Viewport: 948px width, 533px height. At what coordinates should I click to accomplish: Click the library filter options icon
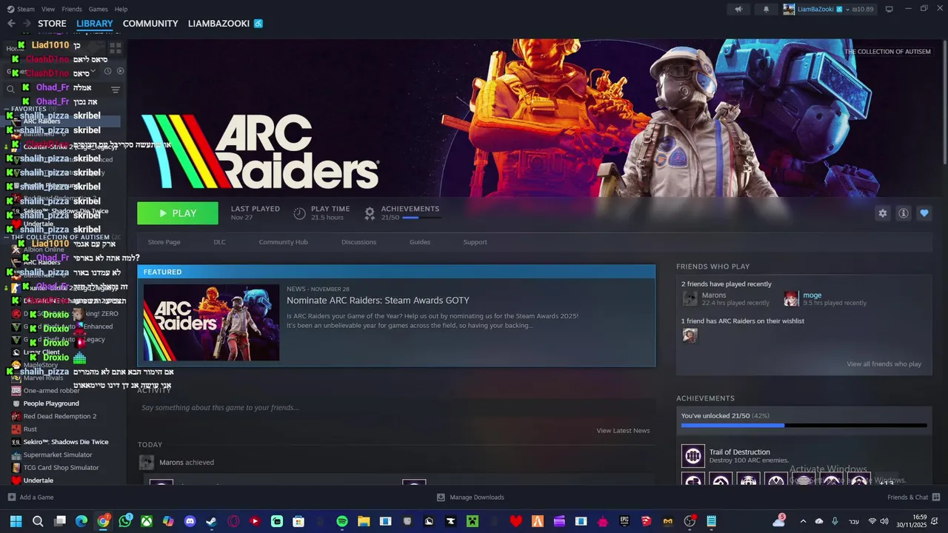[x=116, y=90]
